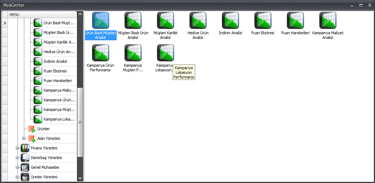Click İndirim Analizi tree icon in sidebar

38,61
